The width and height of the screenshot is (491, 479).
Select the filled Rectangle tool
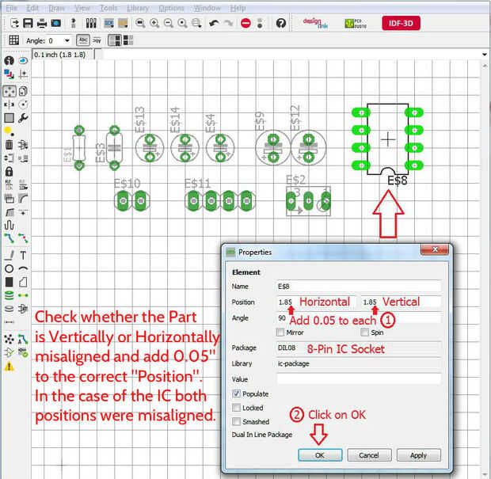click(9, 282)
